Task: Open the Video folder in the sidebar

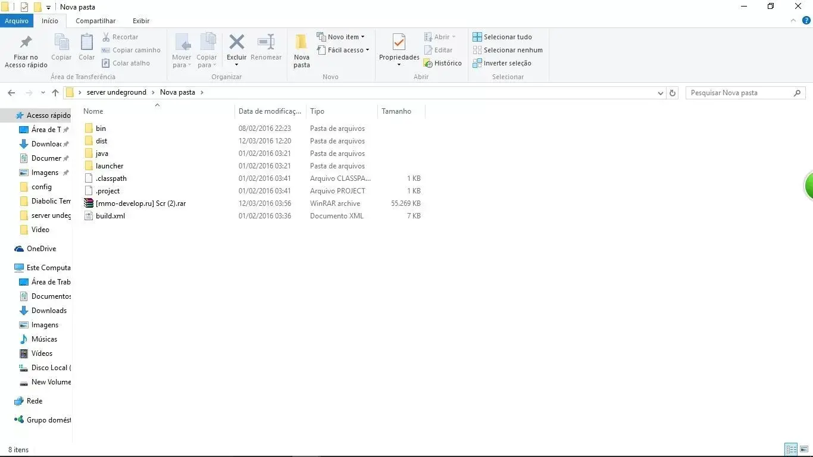Action: tap(35, 230)
